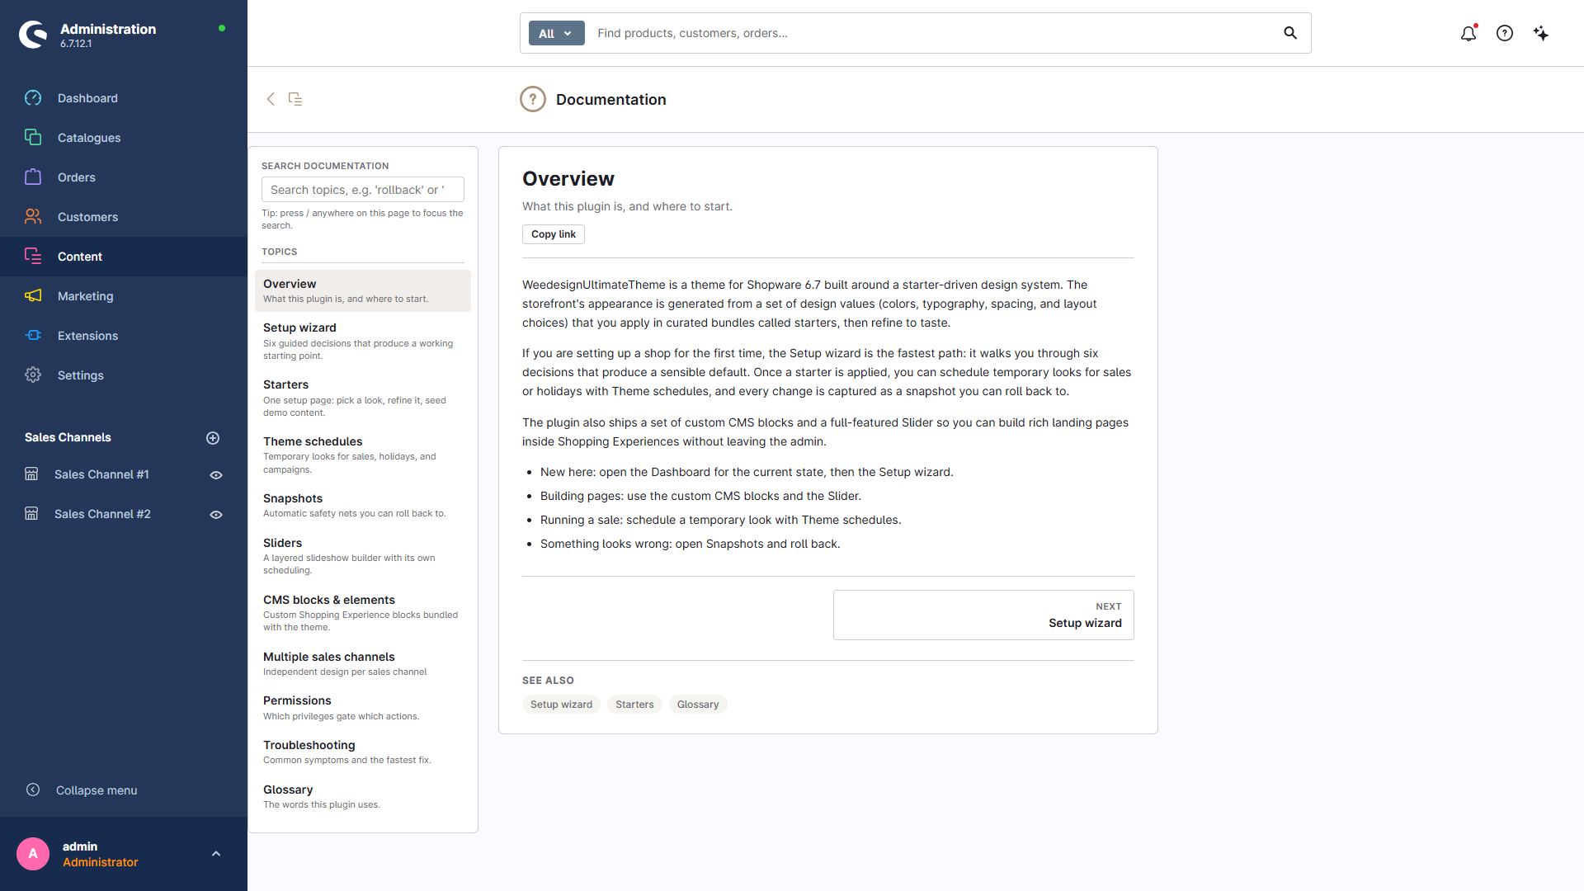Open the Theme schedules topic

363,455
